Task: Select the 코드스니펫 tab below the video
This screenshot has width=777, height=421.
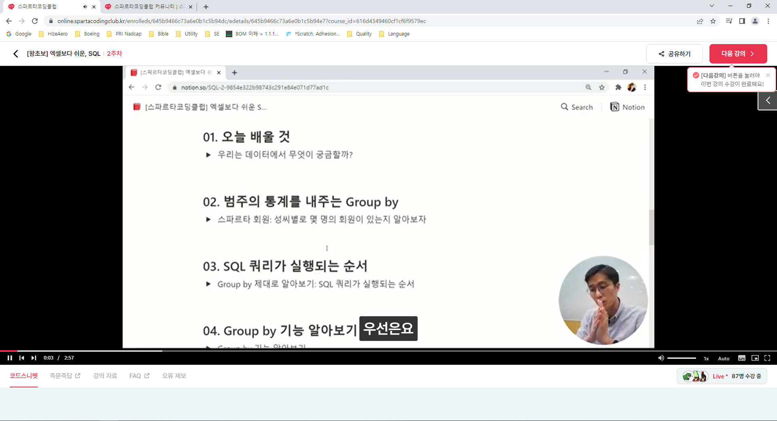Action: point(23,376)
